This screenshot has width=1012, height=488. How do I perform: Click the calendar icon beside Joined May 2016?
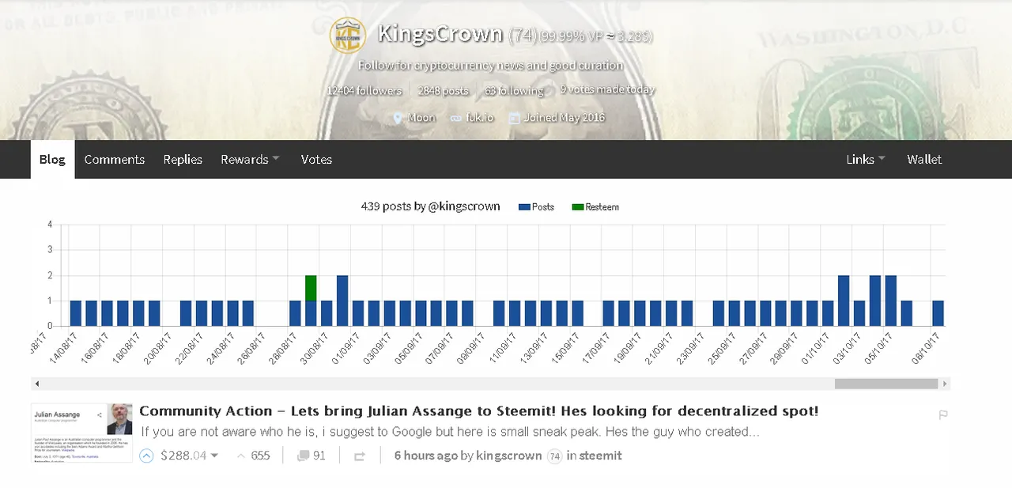point(514,118)
